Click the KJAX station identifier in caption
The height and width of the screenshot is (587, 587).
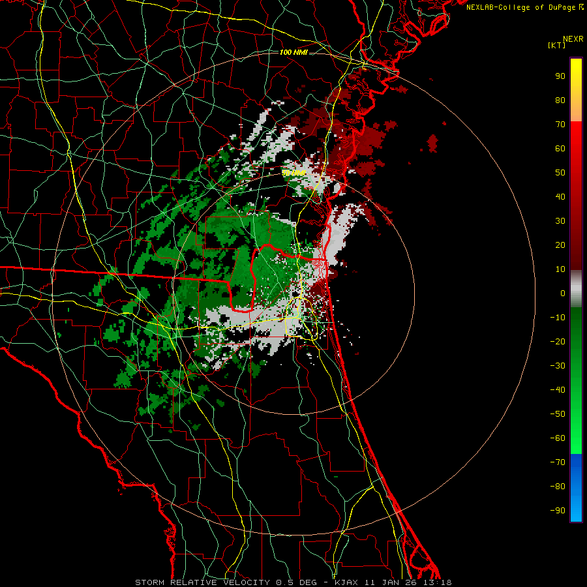point(346,582)
